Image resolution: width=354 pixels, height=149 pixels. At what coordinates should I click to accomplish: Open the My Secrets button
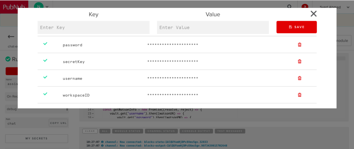37,139
